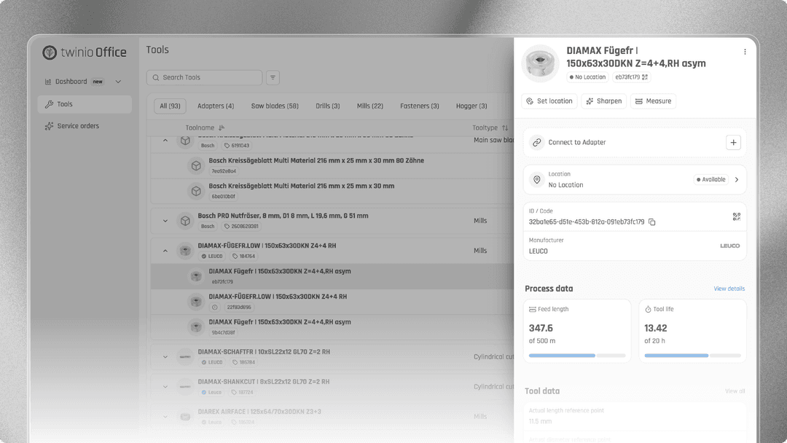
Task: Switch to the Fasteners (3) tab
Action: [420, 106]
